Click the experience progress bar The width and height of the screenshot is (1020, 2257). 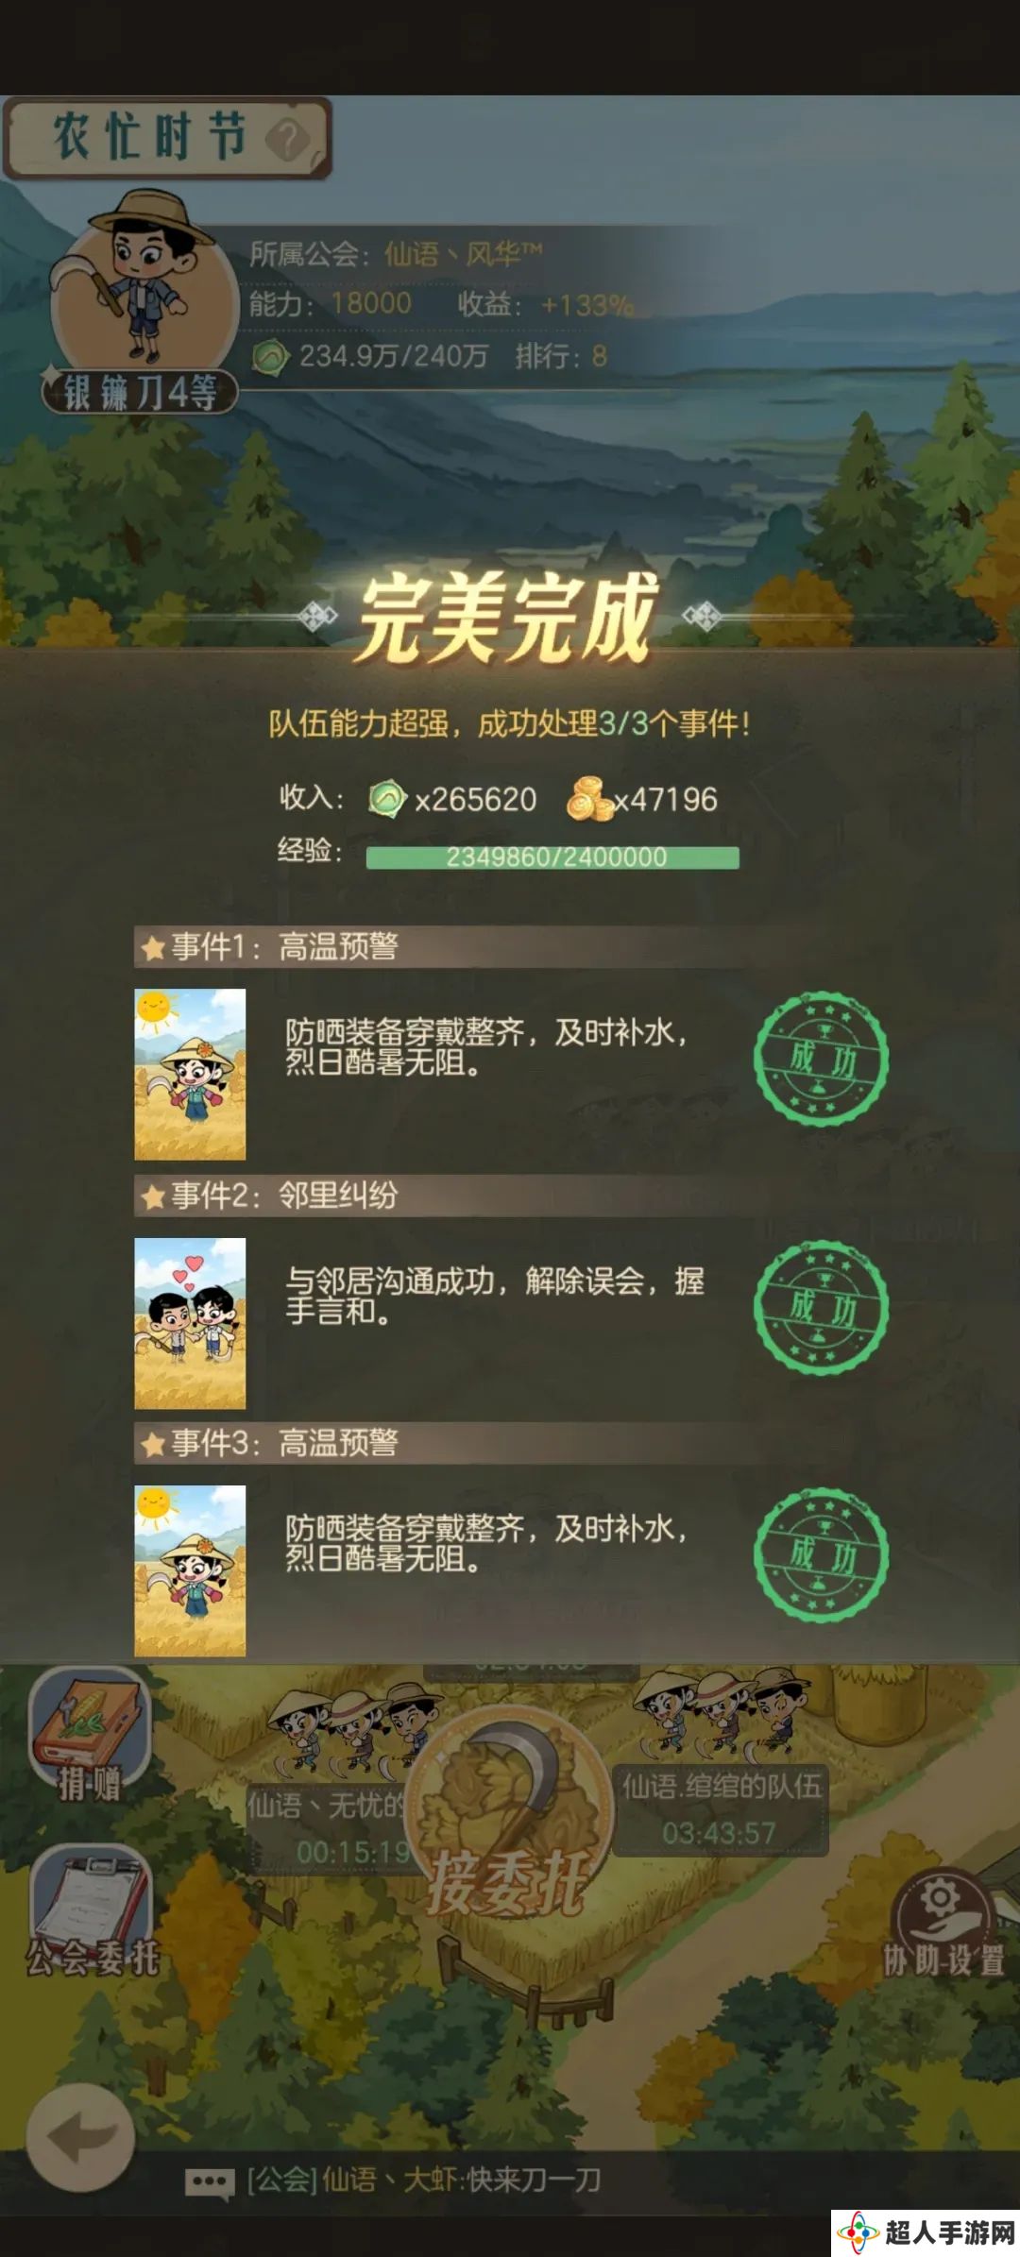pos(552,857)
